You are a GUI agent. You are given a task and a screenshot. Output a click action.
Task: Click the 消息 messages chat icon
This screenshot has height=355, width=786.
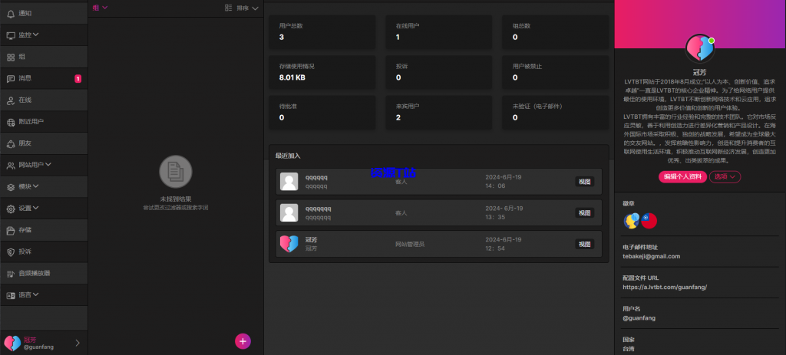(11, 78)
